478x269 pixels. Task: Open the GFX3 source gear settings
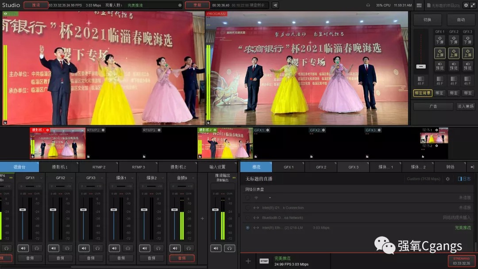tap(379, 130)
